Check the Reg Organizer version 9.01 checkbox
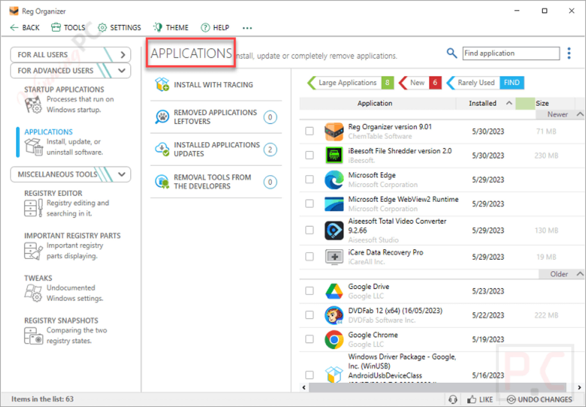The image size is (586, 407). [309, 131]
